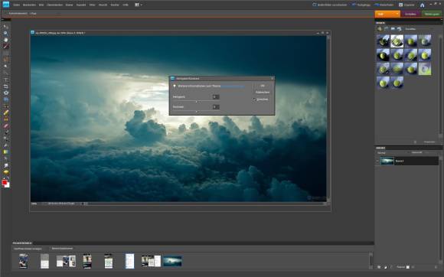Click the contrast (Kontrast) slider
Viewport: 444px width, 277px height.
coord(196,112)
